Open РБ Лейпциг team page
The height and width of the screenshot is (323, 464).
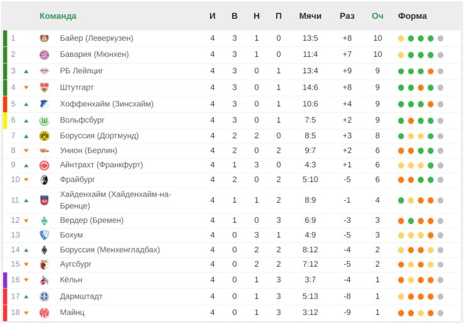82,71
